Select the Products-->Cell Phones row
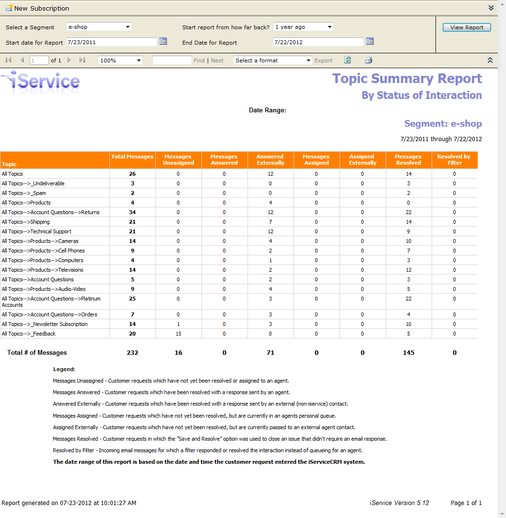The height and width of the screenshot is (518, 506). tap(239, 251)
